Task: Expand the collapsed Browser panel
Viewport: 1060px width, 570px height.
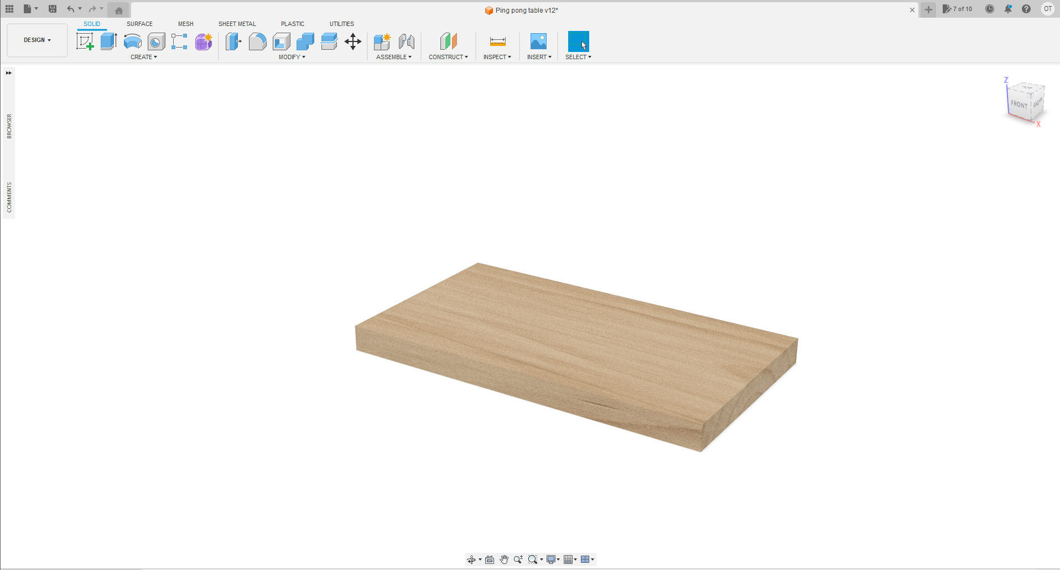Action: tap(8, 72)
